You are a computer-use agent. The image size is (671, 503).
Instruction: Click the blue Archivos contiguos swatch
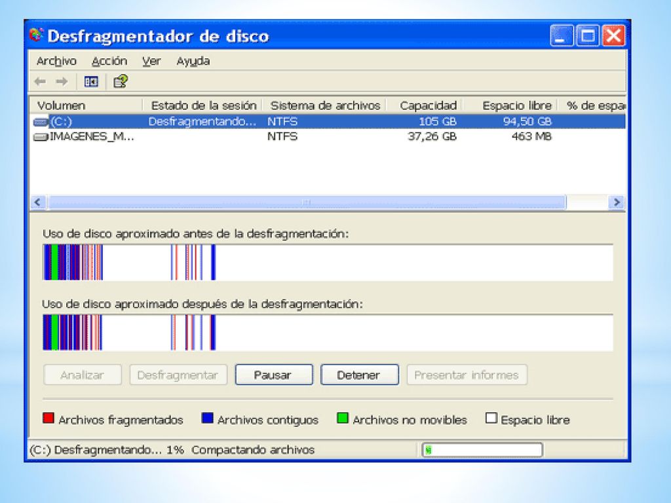pos(207,418)
